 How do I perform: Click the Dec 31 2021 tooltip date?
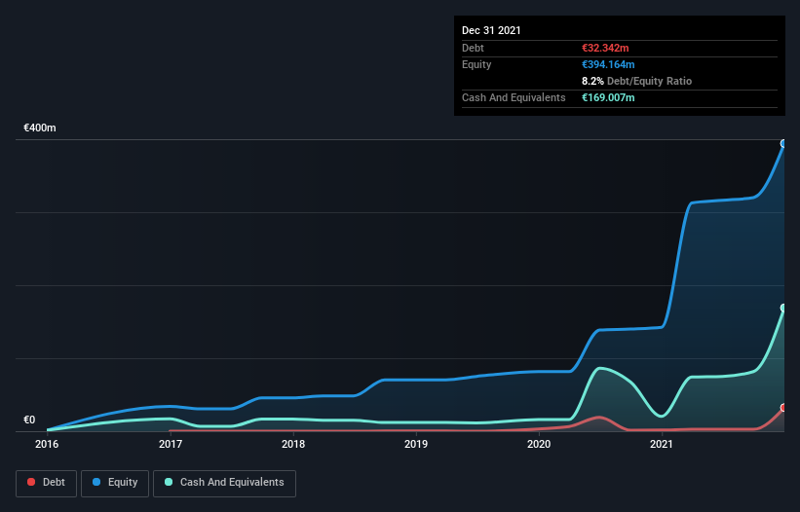(491, 30)
